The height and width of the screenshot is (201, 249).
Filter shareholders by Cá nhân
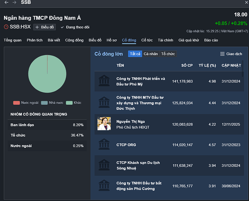point(151,54)
